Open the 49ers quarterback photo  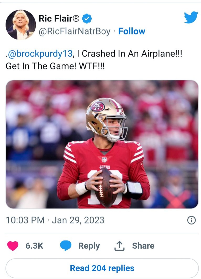pos(102,144)
